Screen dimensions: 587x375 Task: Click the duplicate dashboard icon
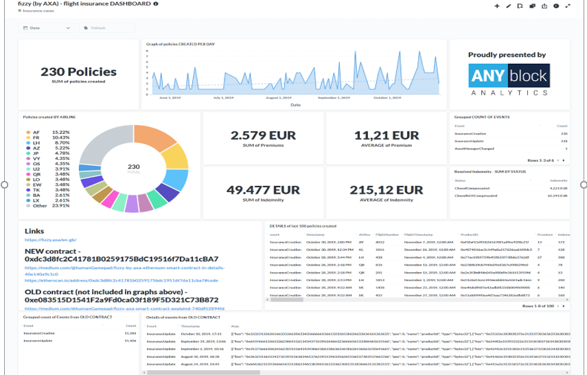[532, 6]
